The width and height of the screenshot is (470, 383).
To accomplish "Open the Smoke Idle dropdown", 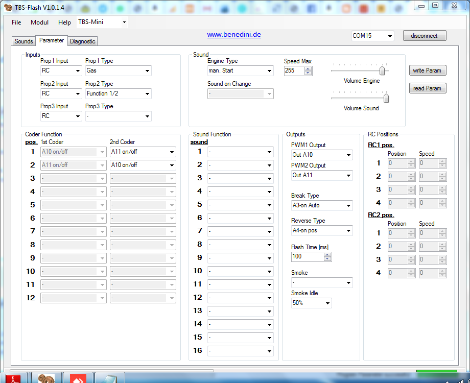I will (327, 303).
